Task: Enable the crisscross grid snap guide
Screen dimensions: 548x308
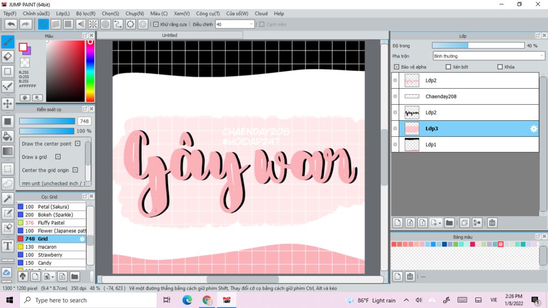Action: [x=68, y=24]
